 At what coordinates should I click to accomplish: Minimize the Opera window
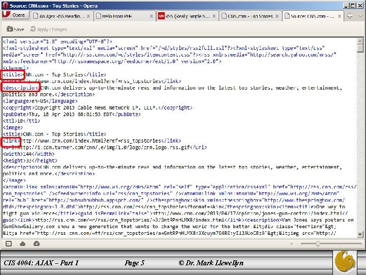(347, 6)
